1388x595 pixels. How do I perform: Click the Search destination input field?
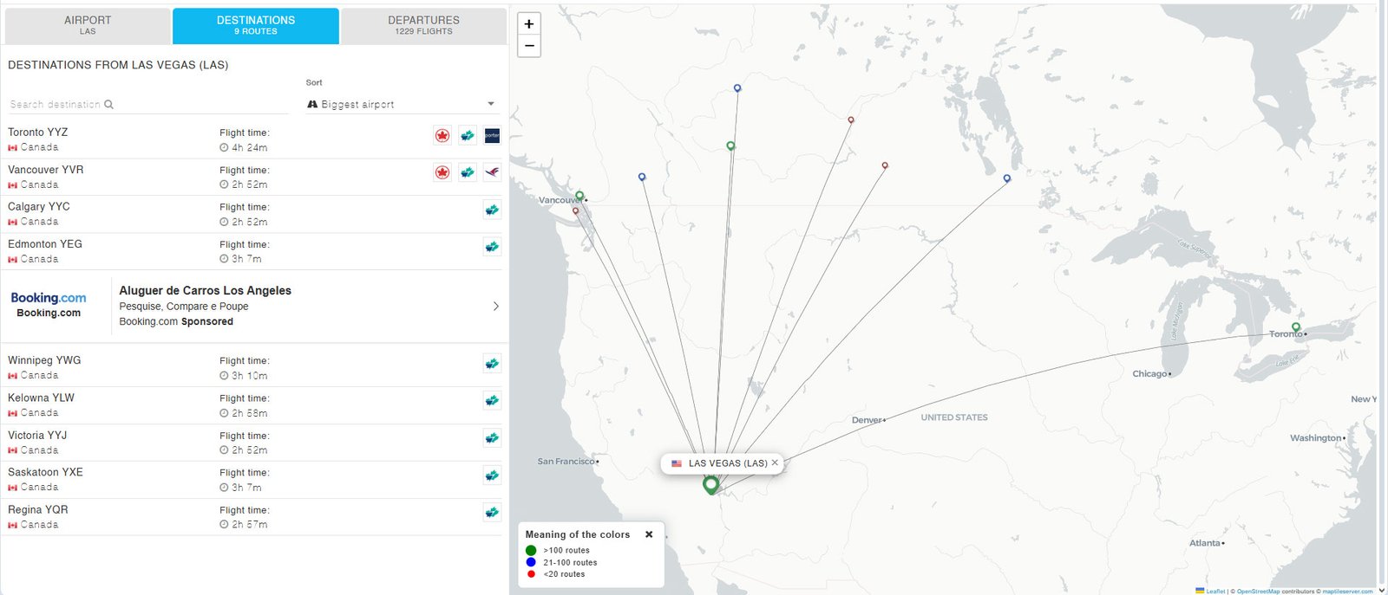coord(56,105)
